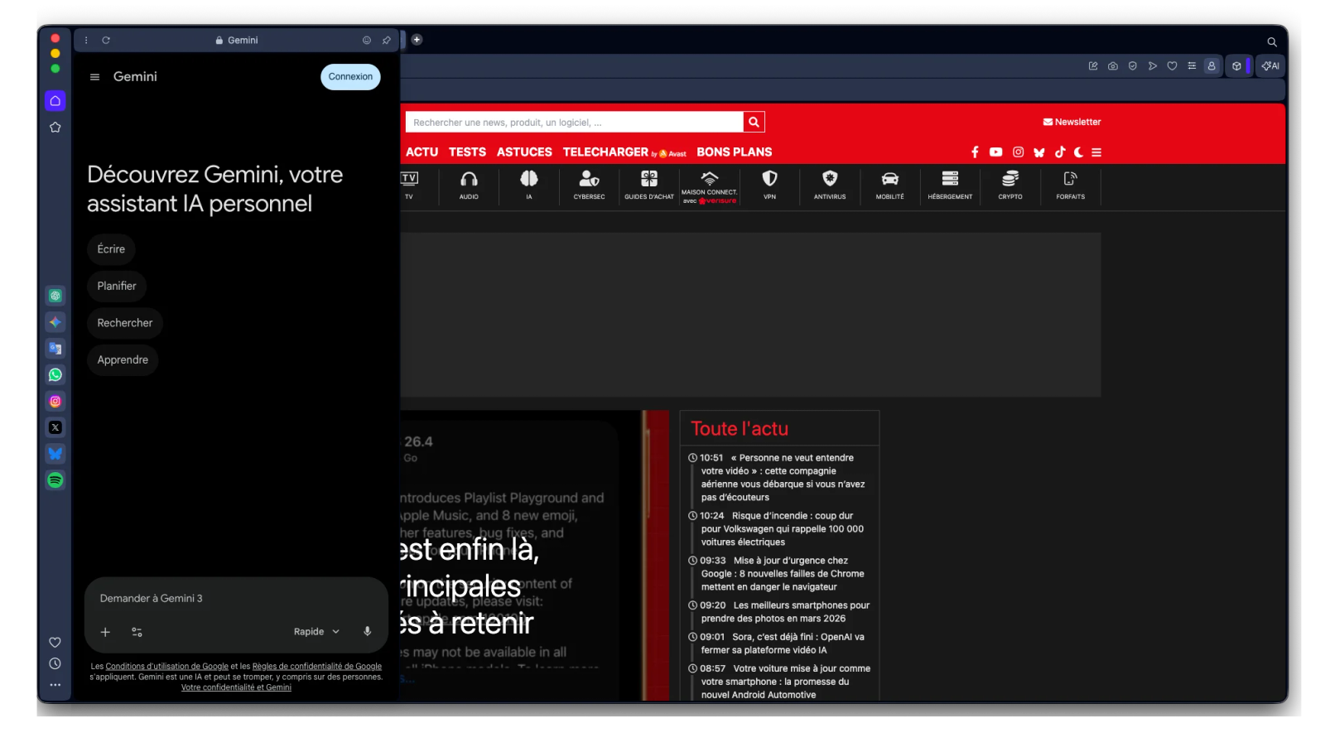1325x752 pixels.
Task: Start voice input with the microphone icon
Action: pyautogui.click(x=368, y=632)
